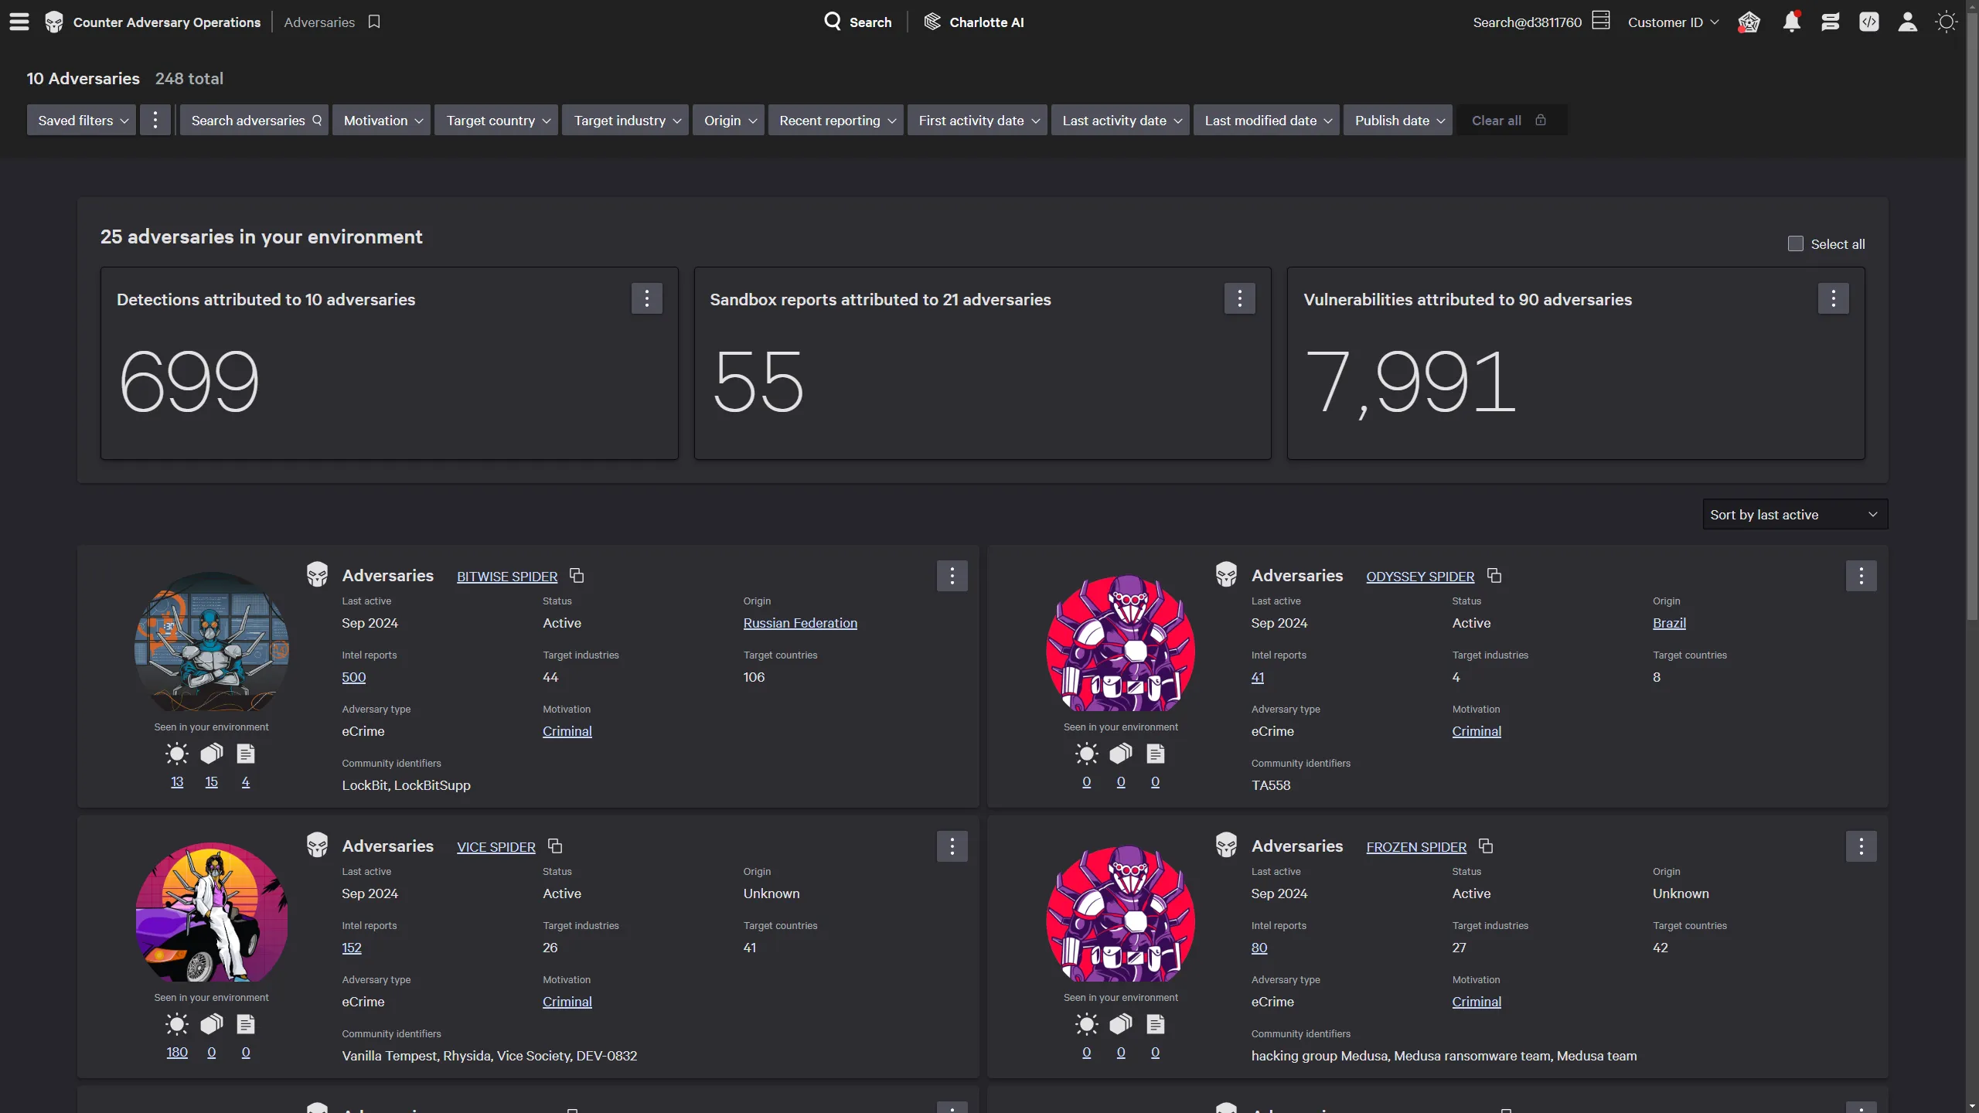Open the ODYSSEY SPIDER adversary link

[x=1420, y=577]
